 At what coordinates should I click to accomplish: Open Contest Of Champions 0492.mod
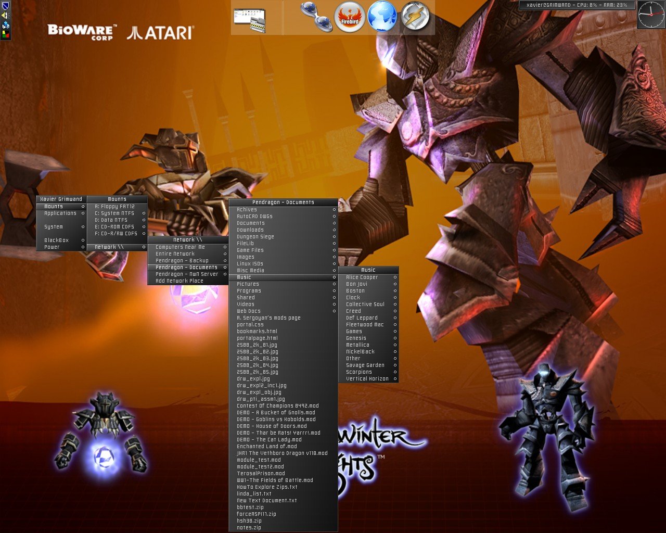tap(283, 406)
